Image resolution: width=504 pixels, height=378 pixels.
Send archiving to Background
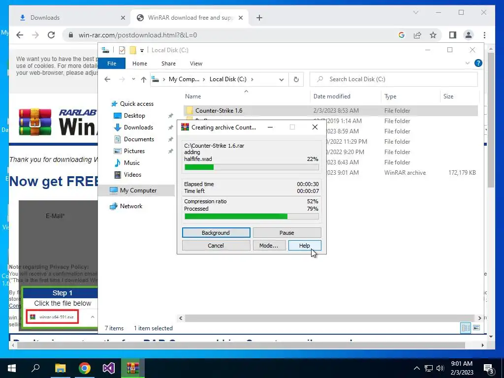pyautogui.click(x=216, y=233)
